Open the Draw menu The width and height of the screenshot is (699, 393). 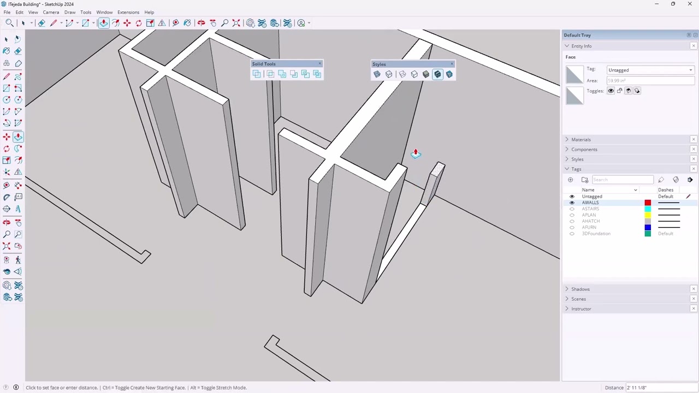point(70,12)
